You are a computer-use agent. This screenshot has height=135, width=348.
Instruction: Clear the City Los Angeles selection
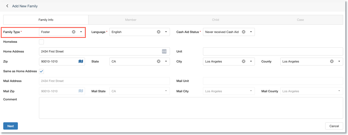244,61
